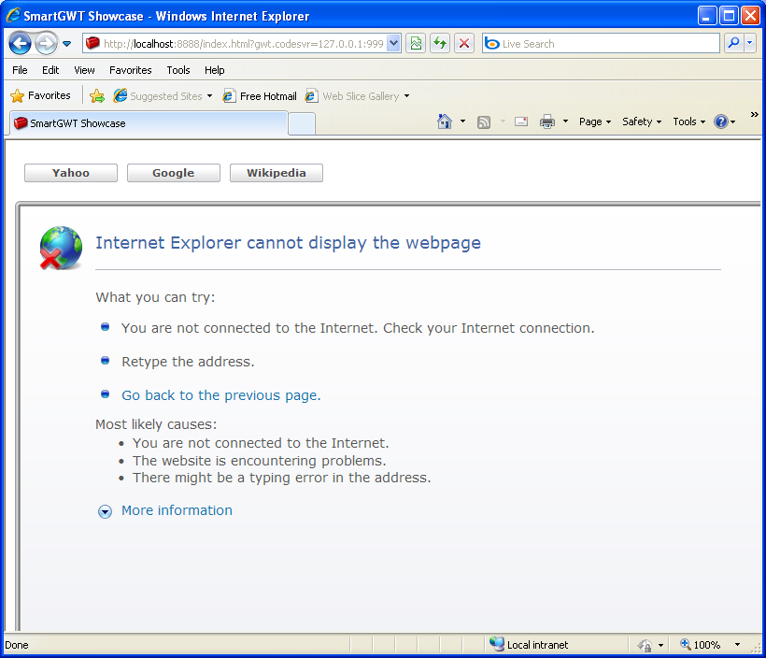Expand the Page command dropdown

pos(595,122)
